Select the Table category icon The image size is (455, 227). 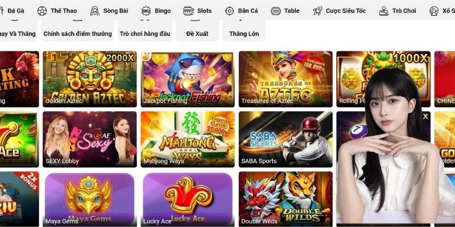point(276,11)
